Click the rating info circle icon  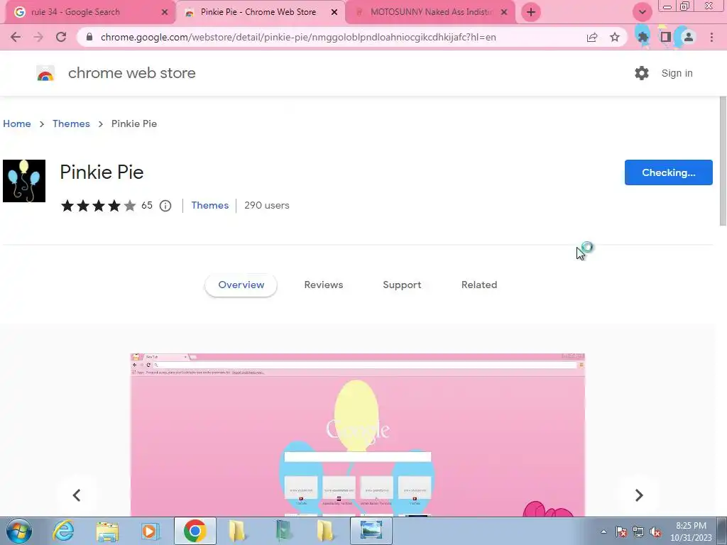coord(165,206)
